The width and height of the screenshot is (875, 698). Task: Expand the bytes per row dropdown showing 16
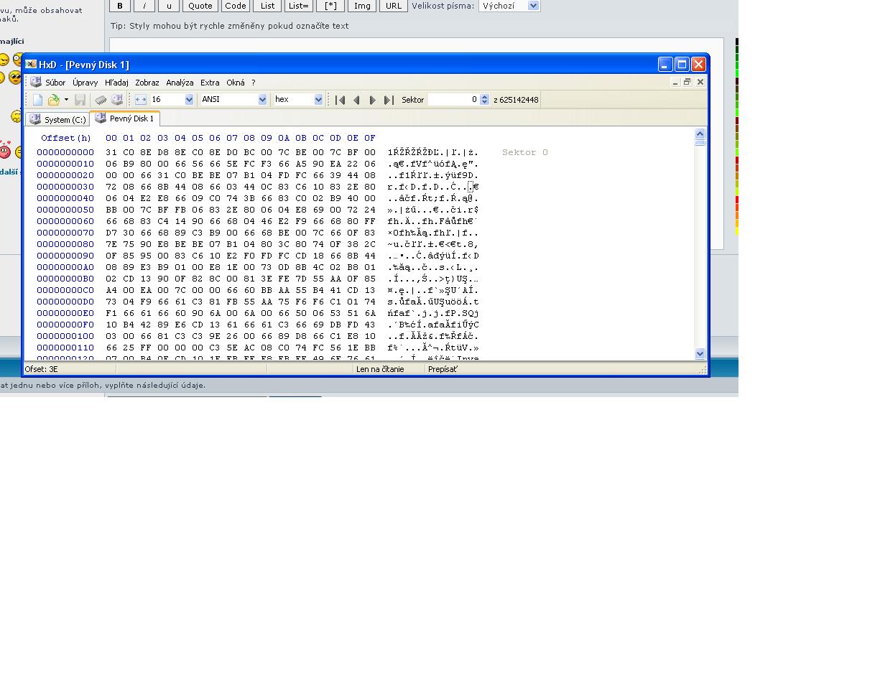tap(189, 100)
